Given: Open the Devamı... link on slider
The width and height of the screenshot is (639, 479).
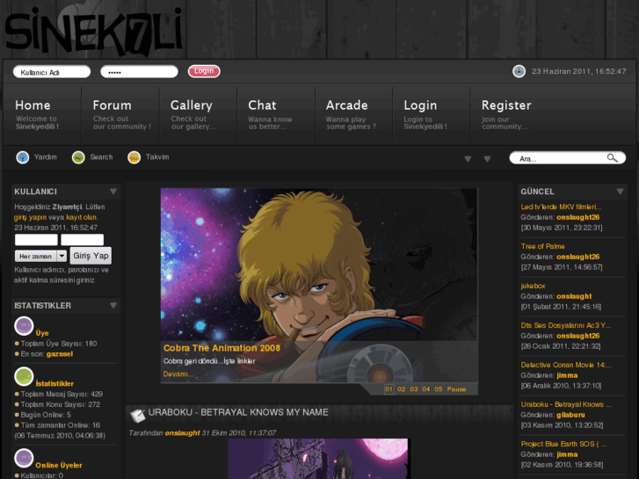Looking at the screenshot, I should click(178, 374).
